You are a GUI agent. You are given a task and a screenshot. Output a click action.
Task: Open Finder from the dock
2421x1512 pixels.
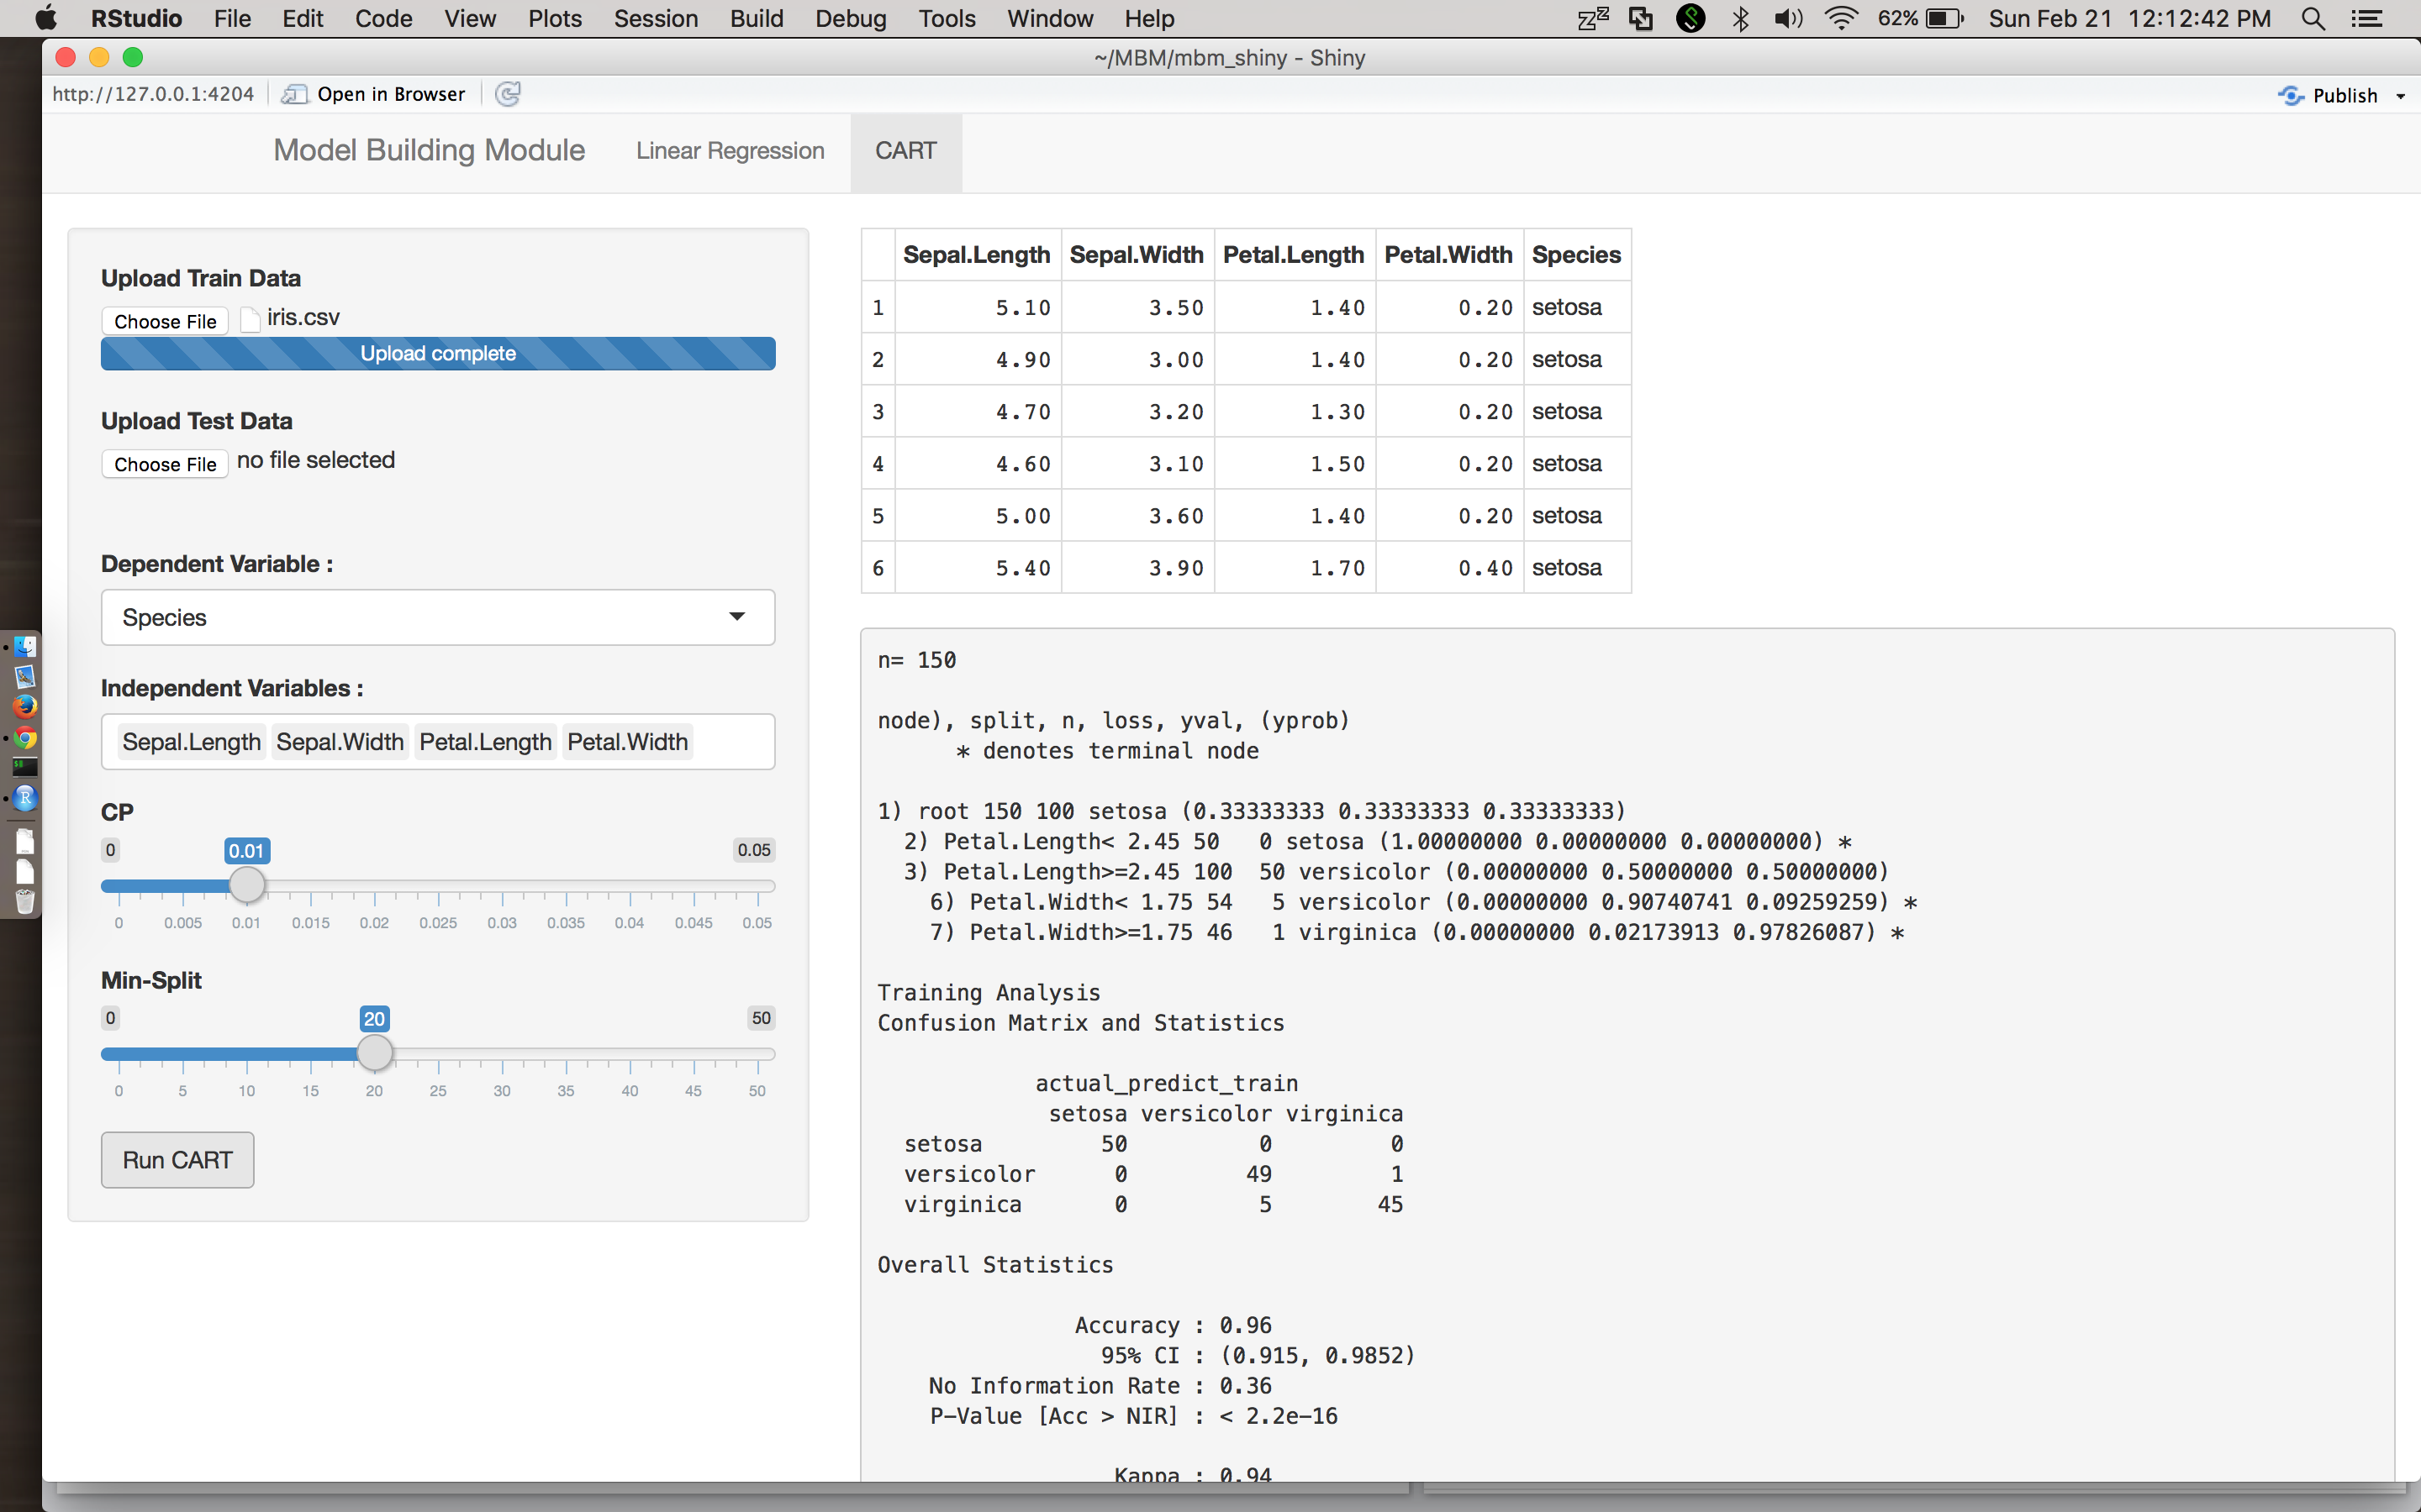[25, 646]
